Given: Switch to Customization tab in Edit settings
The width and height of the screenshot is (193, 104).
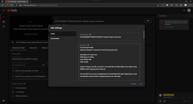Looking at the screenshot, I should click(55, 38).
